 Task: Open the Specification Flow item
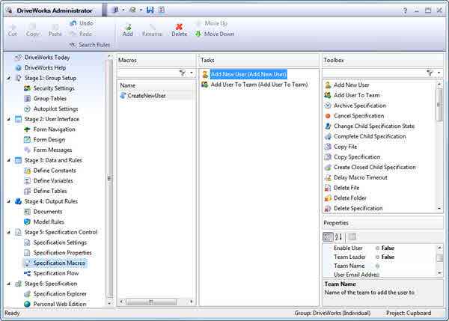(x=56, y=273)
